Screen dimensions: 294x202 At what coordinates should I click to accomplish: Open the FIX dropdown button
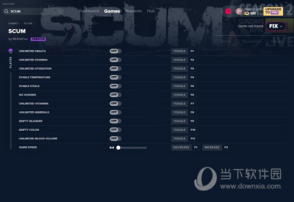point(276,26)
